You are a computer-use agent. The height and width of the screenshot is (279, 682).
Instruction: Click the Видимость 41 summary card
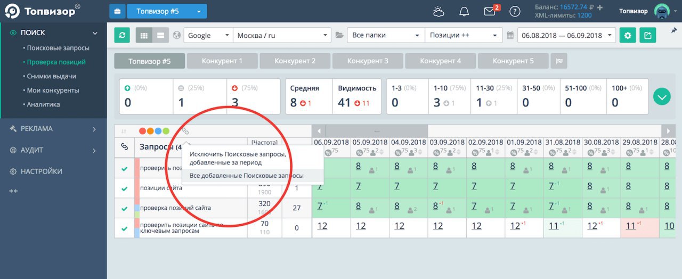pos(357,97)
